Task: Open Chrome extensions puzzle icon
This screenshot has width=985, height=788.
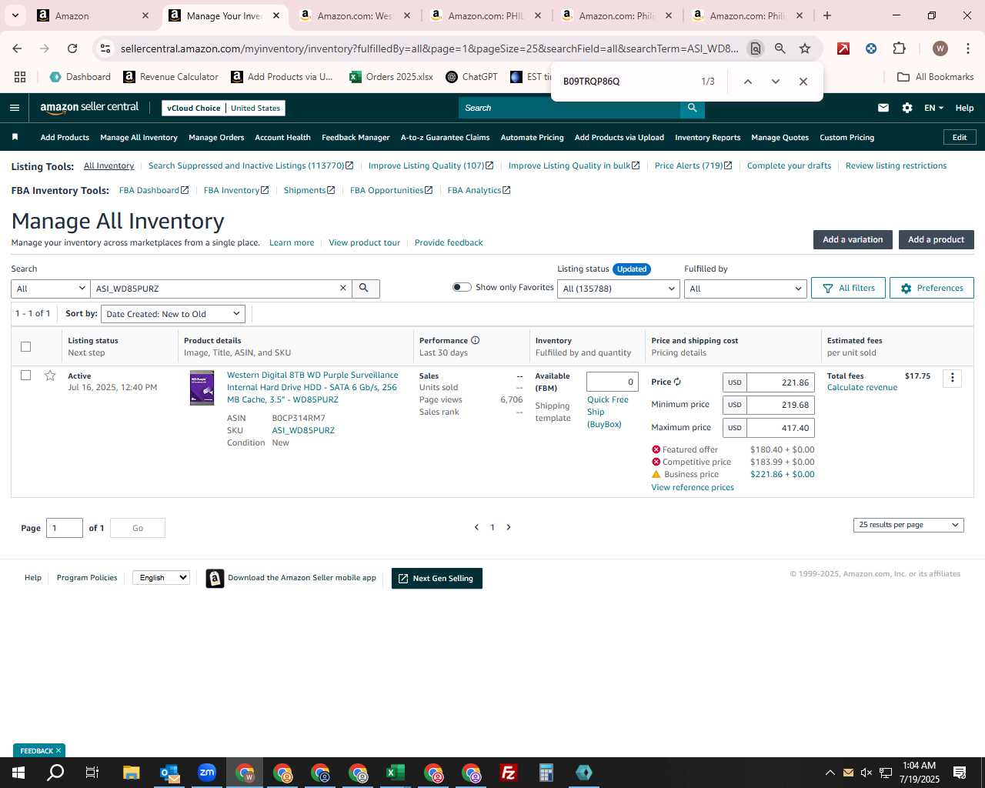Action: pos(899,48)
